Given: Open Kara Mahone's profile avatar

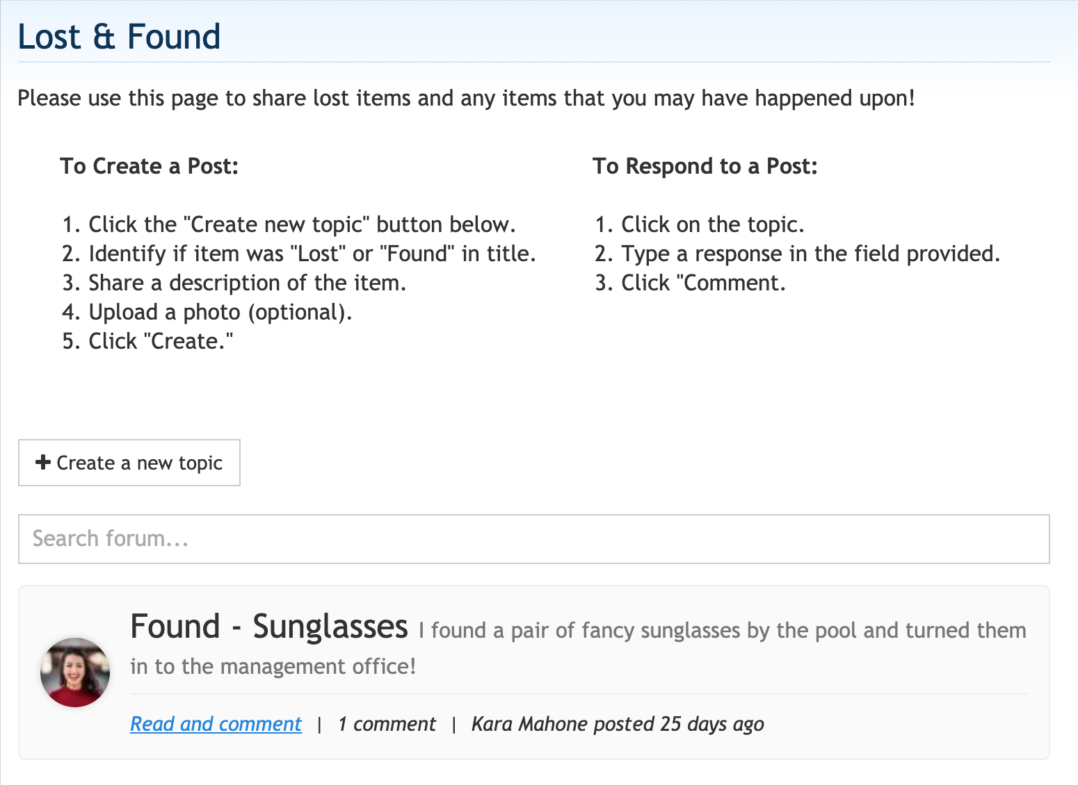Looking at the screenshot, I should pyautogui.click(x=75, y=672).
